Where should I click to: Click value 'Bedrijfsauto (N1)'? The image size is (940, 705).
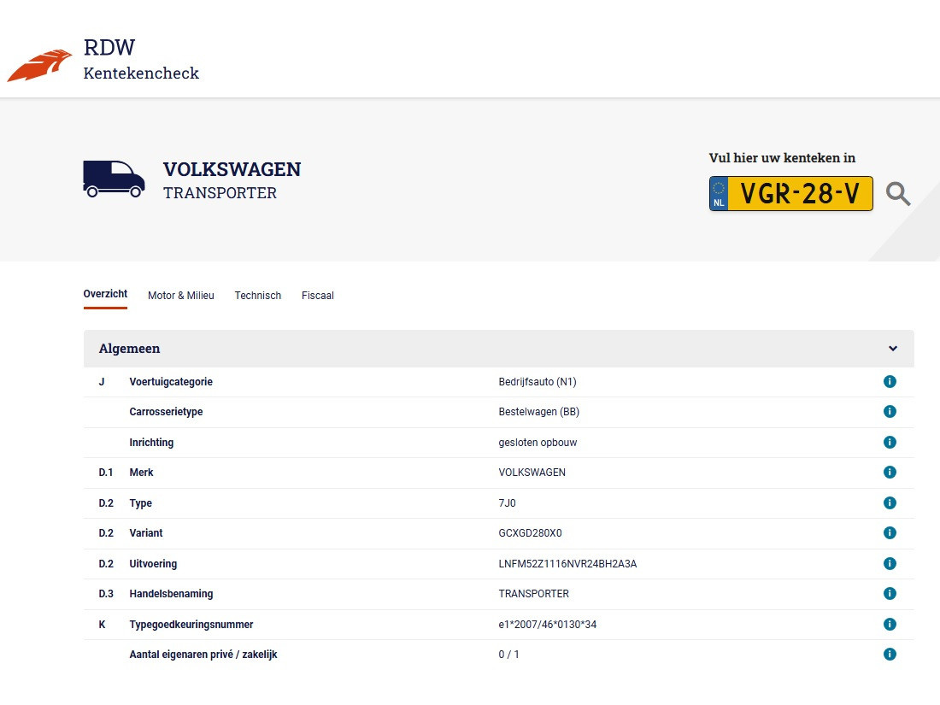[x=538, y=382]
